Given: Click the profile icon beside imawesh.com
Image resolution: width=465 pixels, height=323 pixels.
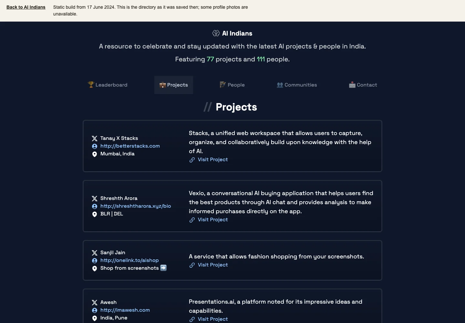Looking at the screenshot, I should point(95,310).
